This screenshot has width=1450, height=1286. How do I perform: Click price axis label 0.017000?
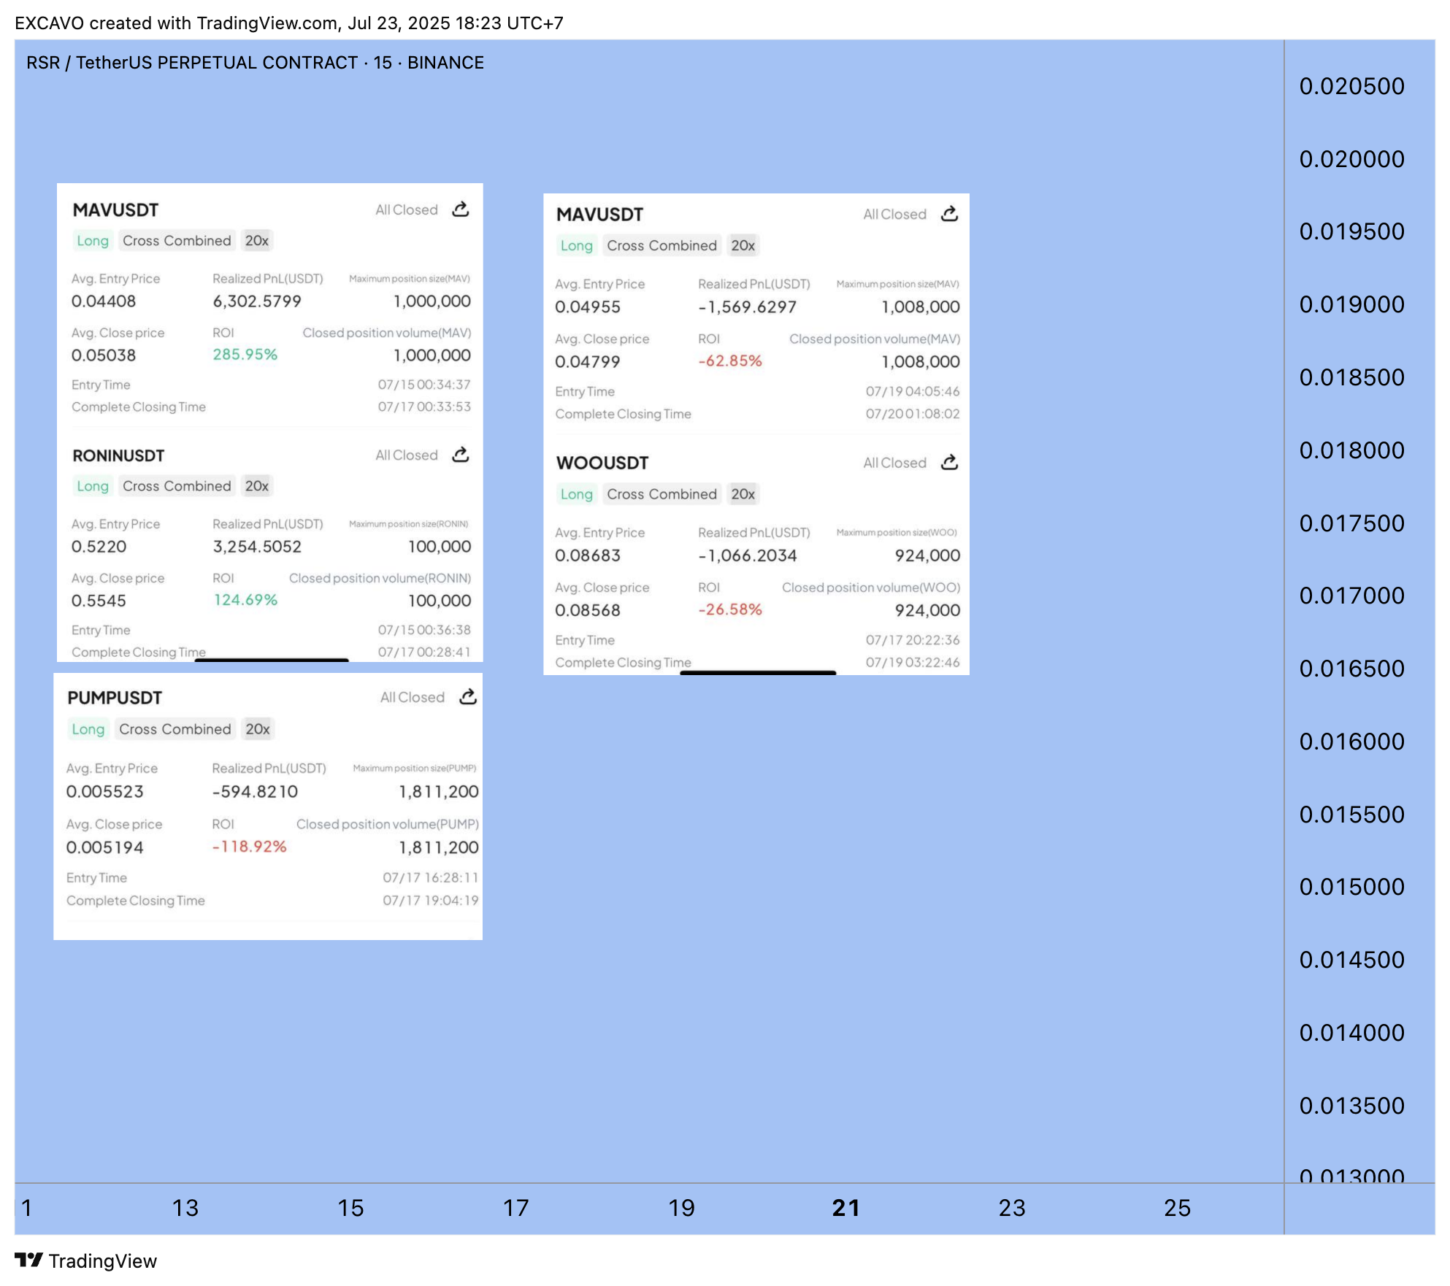[1352, 596]
